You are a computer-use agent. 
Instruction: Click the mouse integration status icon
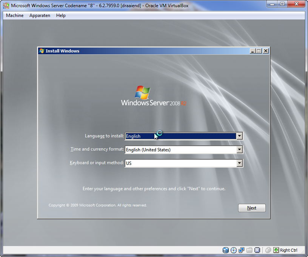268,250
